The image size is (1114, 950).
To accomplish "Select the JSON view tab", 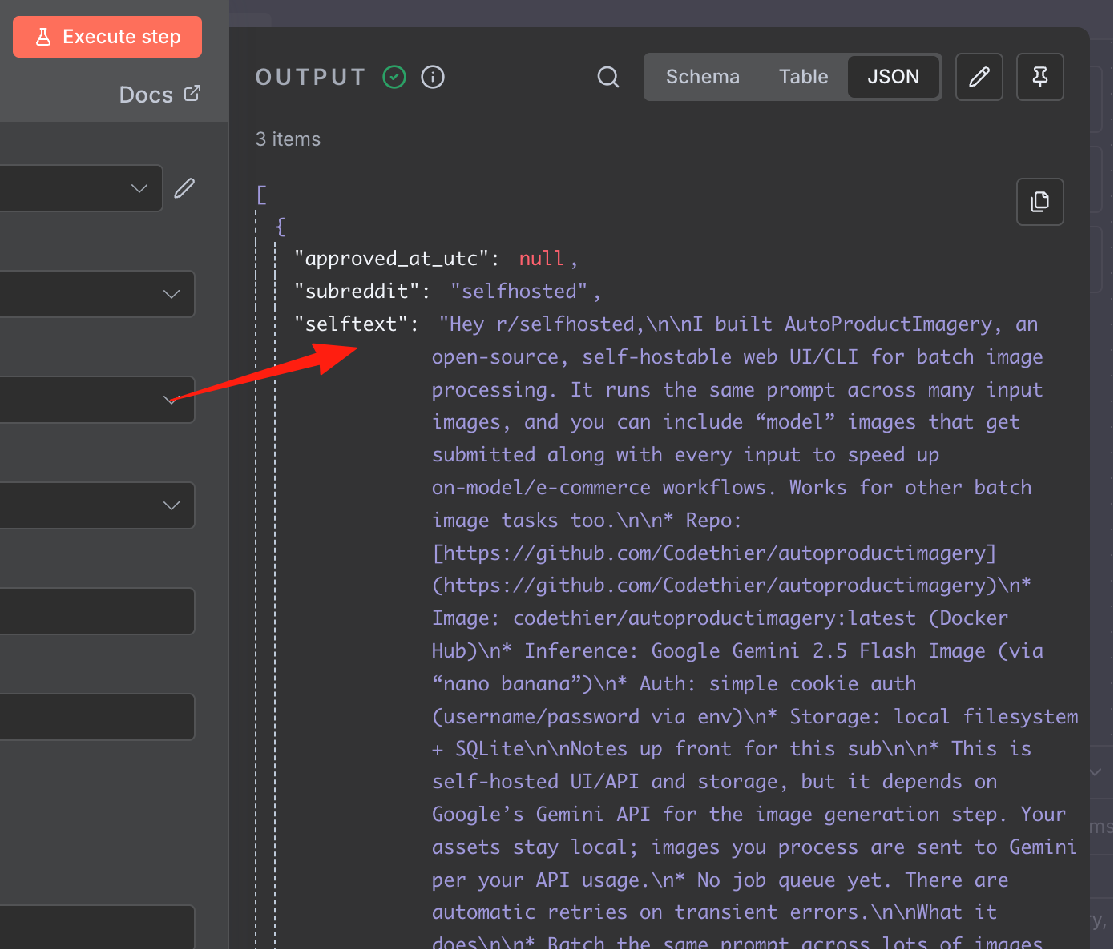I will coord(894,77).
